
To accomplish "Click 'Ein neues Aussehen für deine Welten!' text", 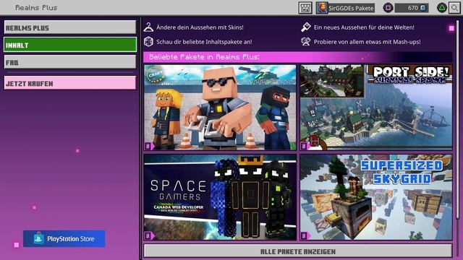I will [x=364, y=27].
